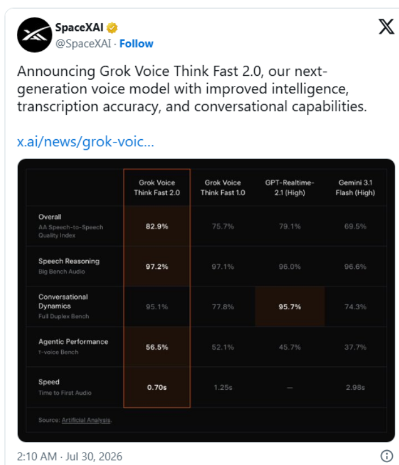Click the 0.70s Speed value
Image resolution: width=399 pixels, height=465 pixels.
click(157, 387)
